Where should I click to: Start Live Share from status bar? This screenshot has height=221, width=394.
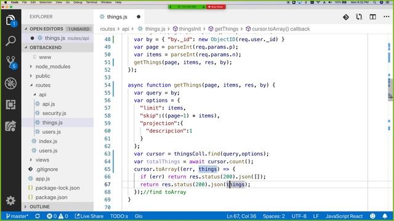[x=89, y=216]
